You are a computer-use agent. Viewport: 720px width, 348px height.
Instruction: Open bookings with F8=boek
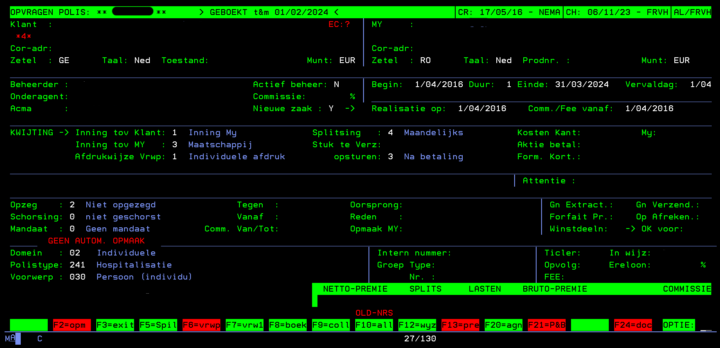[288, 325]
